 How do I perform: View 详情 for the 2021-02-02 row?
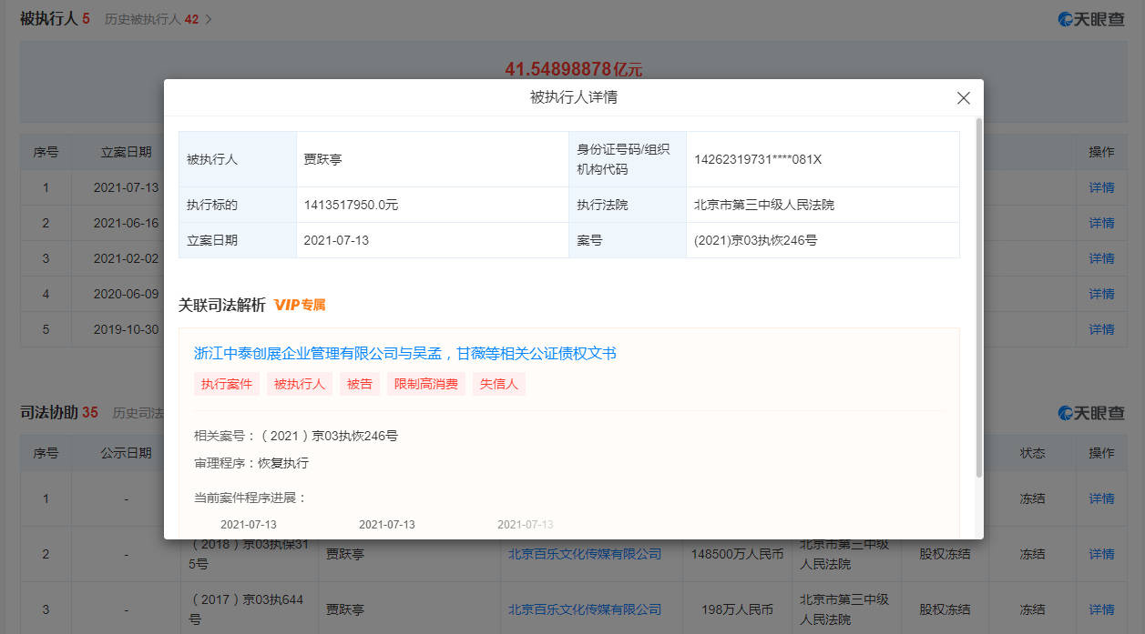click(1101, 258)
